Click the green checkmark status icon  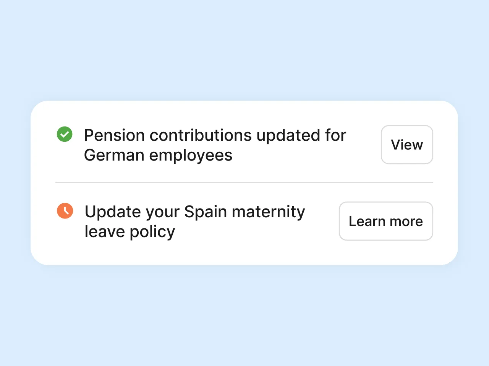pos(65,134)
